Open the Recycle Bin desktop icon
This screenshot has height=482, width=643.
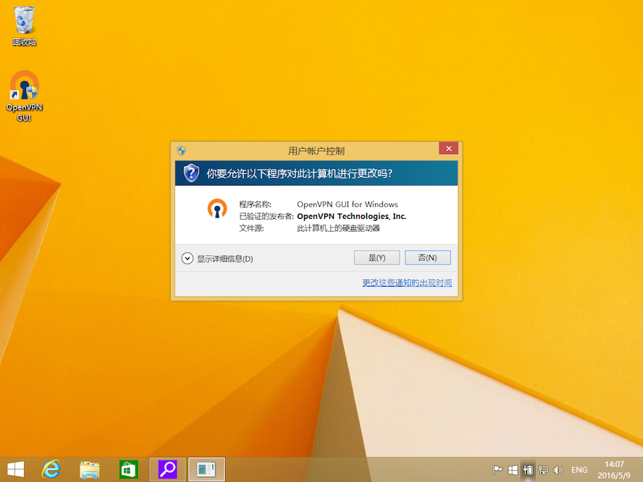tap(24, 26)
